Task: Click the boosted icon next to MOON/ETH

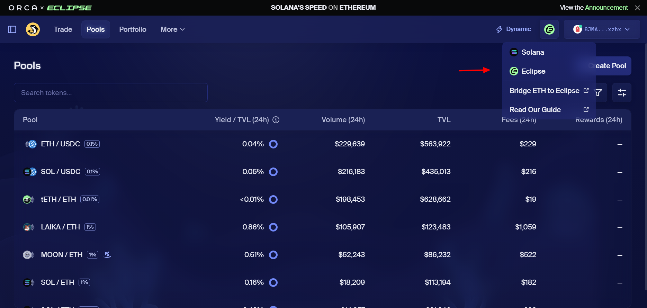Action: coord(107,255)
